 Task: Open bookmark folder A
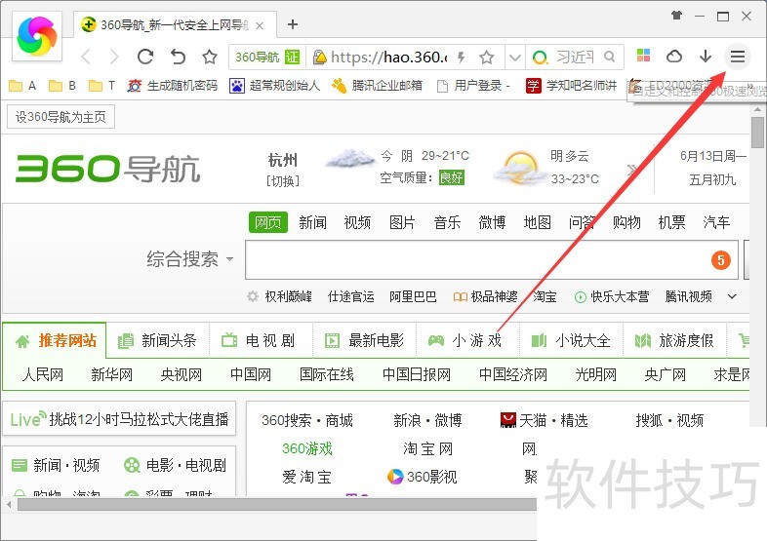click(x=22, y=86)
